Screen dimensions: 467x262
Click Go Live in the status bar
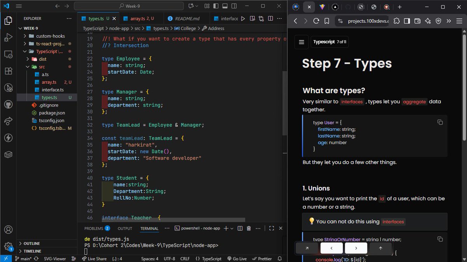tap(237, 258)
